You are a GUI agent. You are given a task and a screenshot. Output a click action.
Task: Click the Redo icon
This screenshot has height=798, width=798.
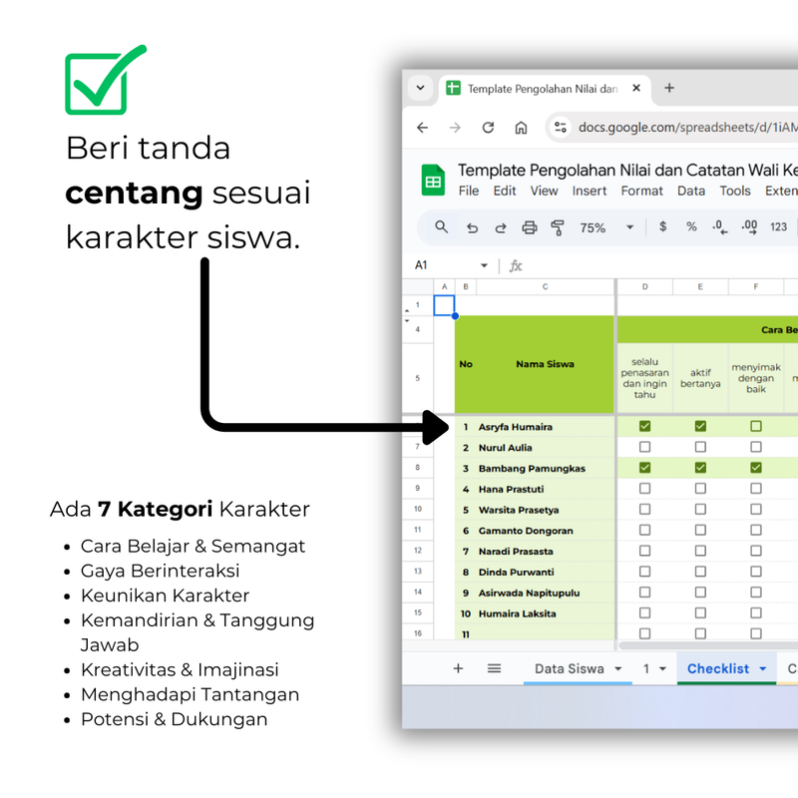[x=499, y=227]
